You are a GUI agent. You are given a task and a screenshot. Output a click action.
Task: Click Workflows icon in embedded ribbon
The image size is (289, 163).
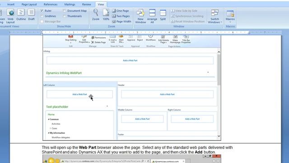[x=150, y=38]
